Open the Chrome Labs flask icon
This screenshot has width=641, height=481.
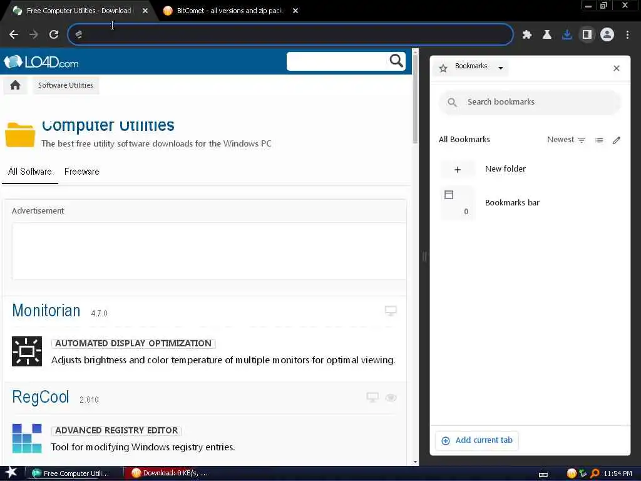546,35
